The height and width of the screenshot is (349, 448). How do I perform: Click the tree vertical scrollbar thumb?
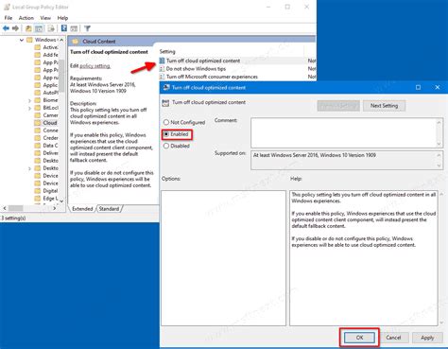coord(61,76)
